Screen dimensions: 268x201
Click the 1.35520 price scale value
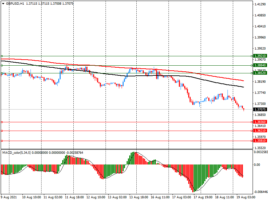click(x=260, y=148)
